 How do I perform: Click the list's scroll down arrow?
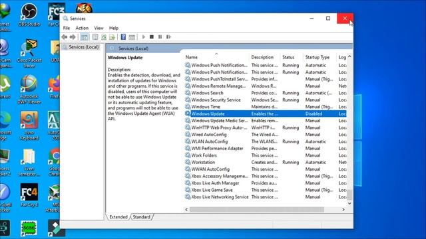point(349,203)
